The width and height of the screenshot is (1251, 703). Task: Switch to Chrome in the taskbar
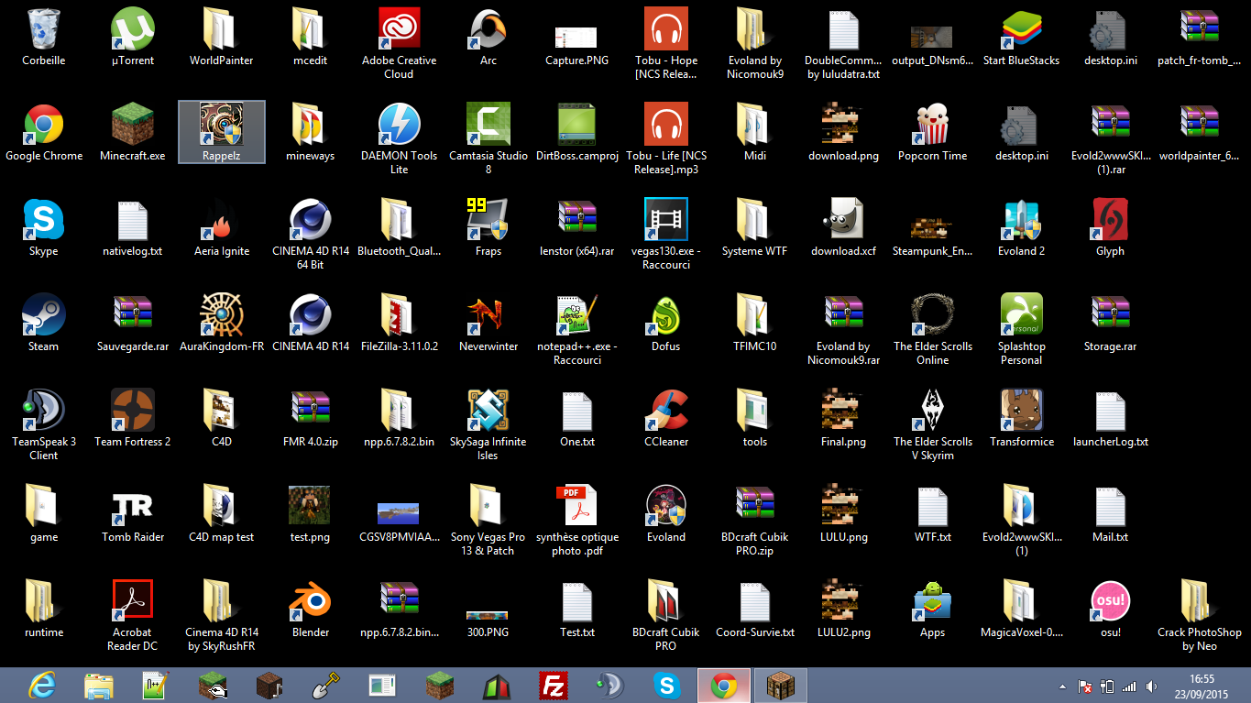724,686
